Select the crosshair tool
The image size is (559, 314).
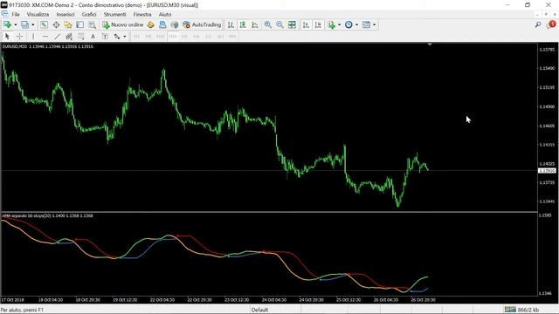coord(19,37)
